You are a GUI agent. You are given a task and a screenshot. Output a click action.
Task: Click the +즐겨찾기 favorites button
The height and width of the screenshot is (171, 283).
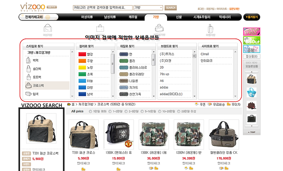coord(252,17)
